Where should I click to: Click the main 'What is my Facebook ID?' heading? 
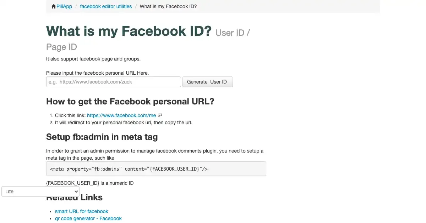pos(129,31)
